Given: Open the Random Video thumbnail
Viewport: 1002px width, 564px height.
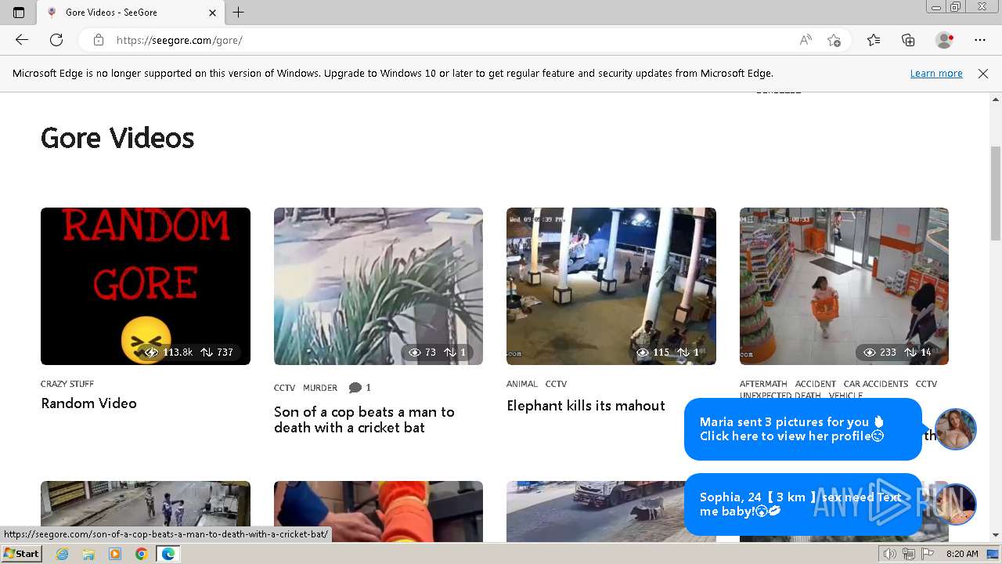Looking at the screenshot, I should (x=146, y=286).
